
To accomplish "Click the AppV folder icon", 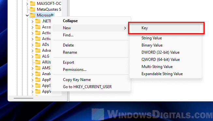I will pyautogui.click(x=38, y=91).
